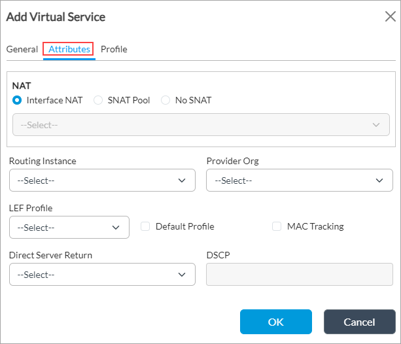Screen dimensions: 401x344
Task: Click the chevron arrow in Routing Instance field
Action: [x=182, y=181]
